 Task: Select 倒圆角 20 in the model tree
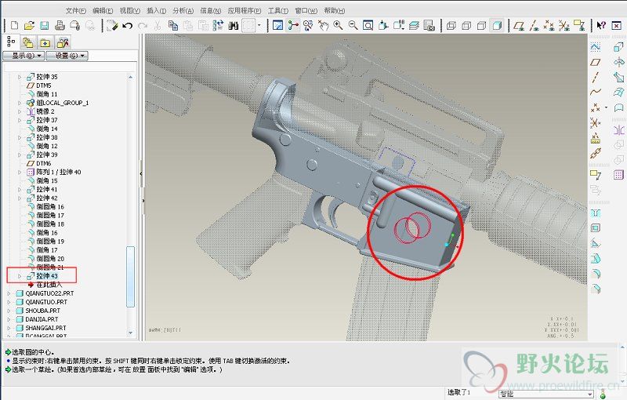coord(45,258)
